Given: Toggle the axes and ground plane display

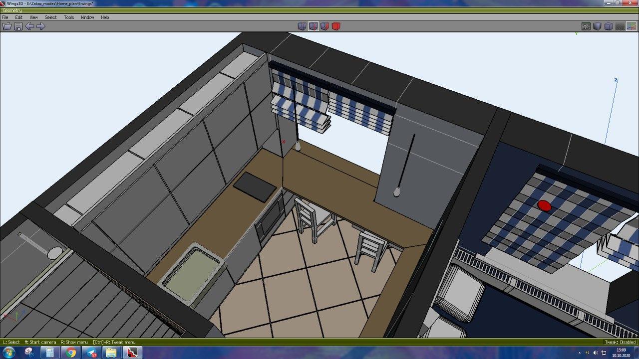Looking at the screenshot, I should point(631,26).
